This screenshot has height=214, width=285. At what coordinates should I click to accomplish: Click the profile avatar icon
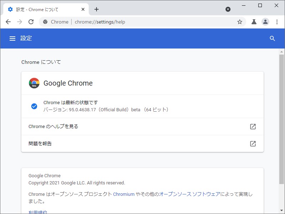[265, 22]
